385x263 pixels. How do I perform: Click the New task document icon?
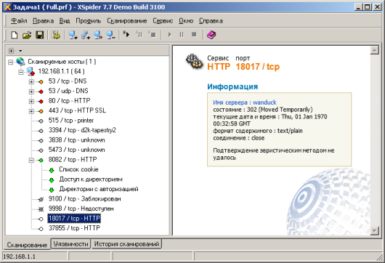[15, 35]
